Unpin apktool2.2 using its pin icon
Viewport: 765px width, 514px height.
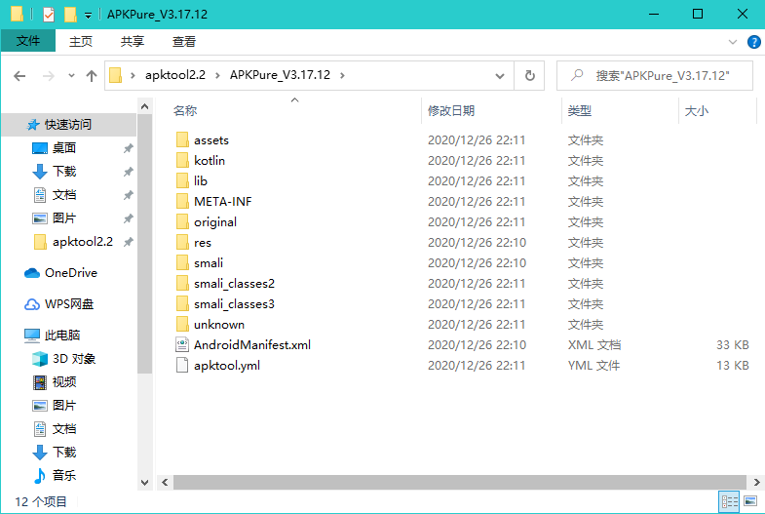click(x=128, y=242)
